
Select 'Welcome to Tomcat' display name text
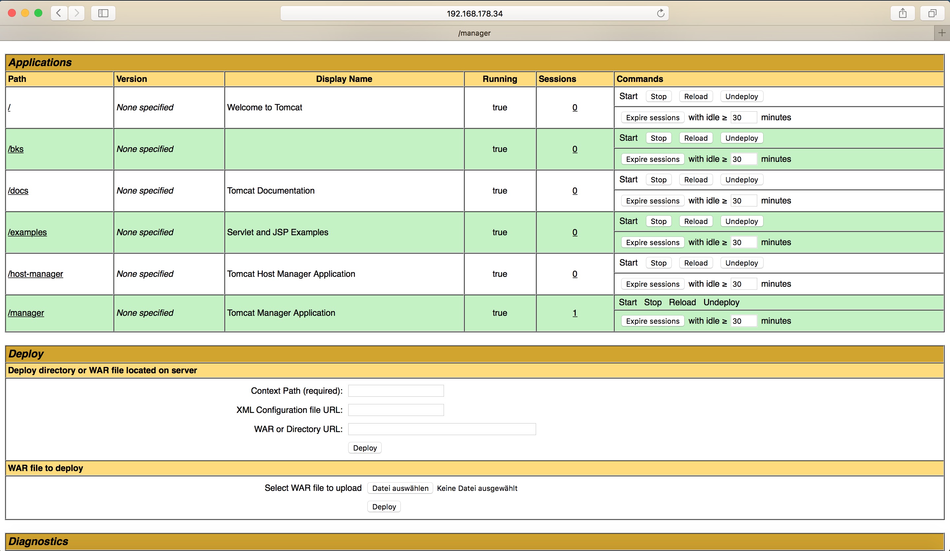coord(265,107)
